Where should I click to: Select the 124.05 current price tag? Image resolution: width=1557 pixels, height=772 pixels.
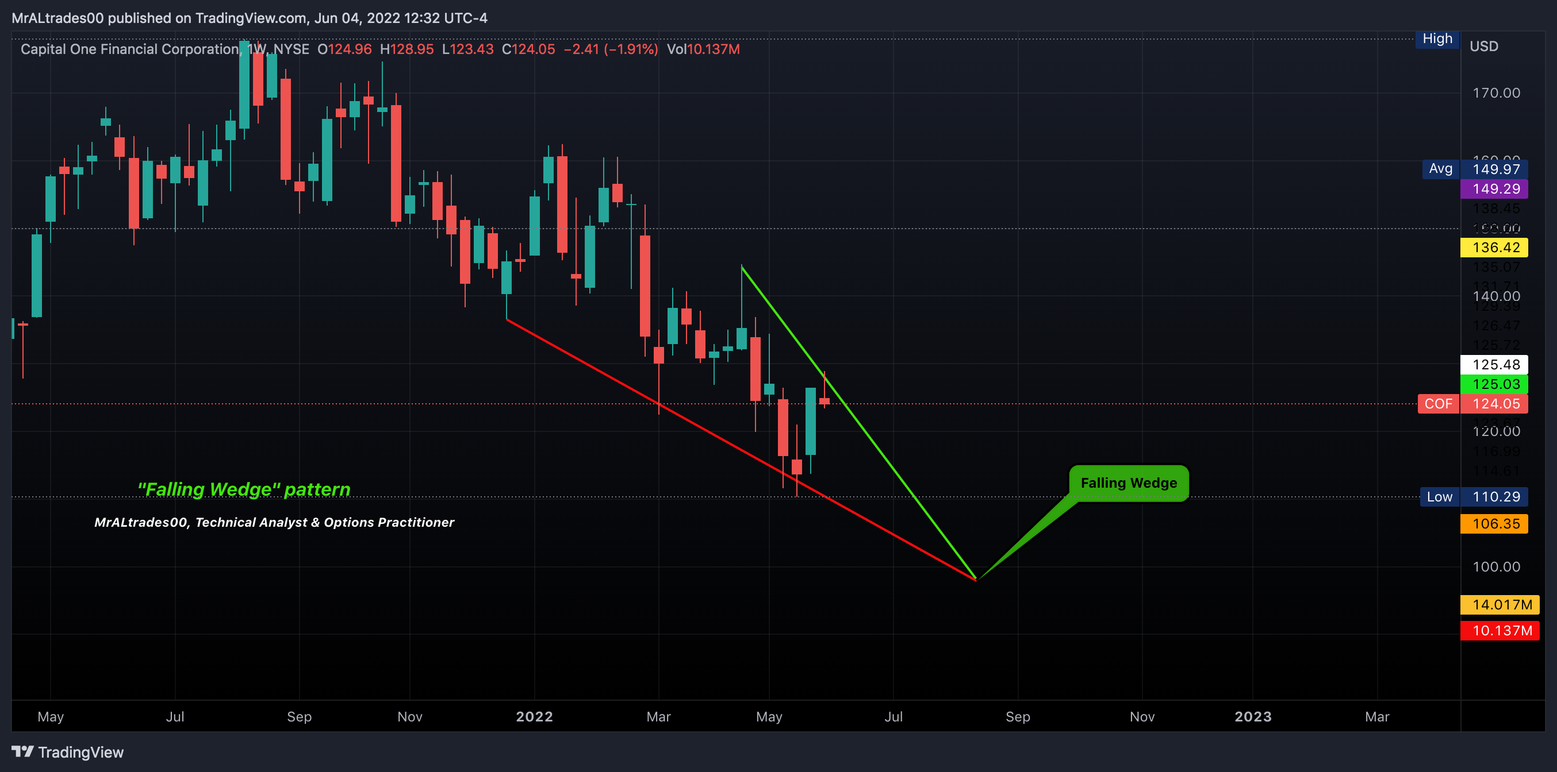[x=1494, y=403]
